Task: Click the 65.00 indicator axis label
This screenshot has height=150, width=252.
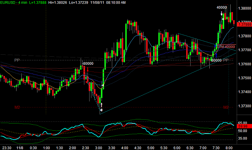Action: (242, 123)
